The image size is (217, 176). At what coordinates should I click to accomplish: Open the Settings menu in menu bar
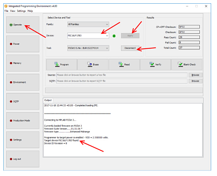click(x=21, y=11)
